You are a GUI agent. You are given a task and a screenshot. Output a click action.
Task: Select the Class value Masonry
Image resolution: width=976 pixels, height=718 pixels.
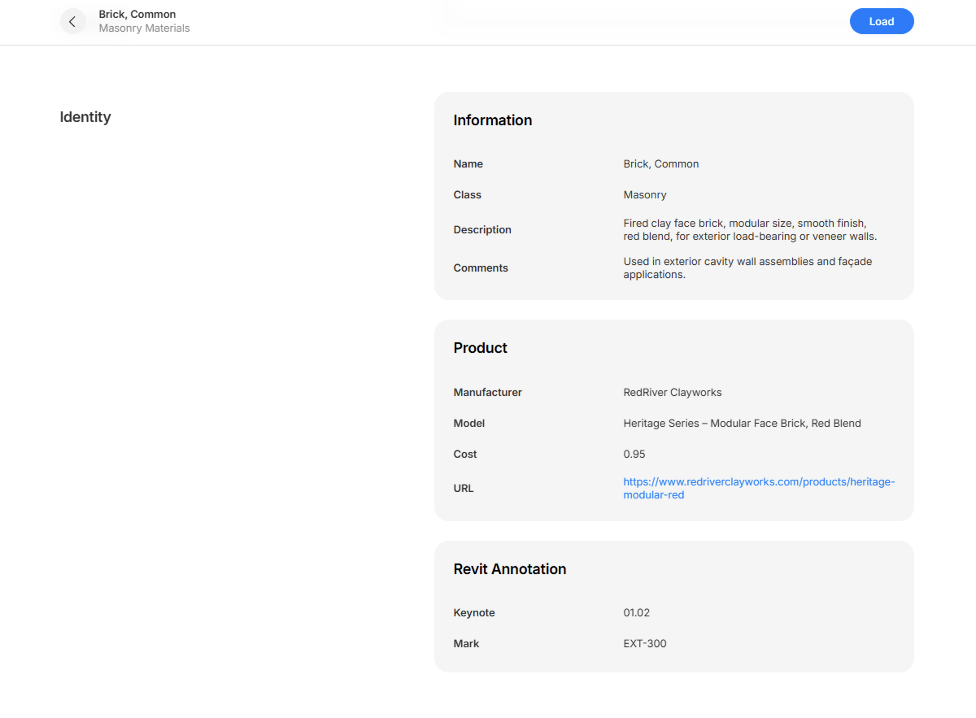[645, 195]
